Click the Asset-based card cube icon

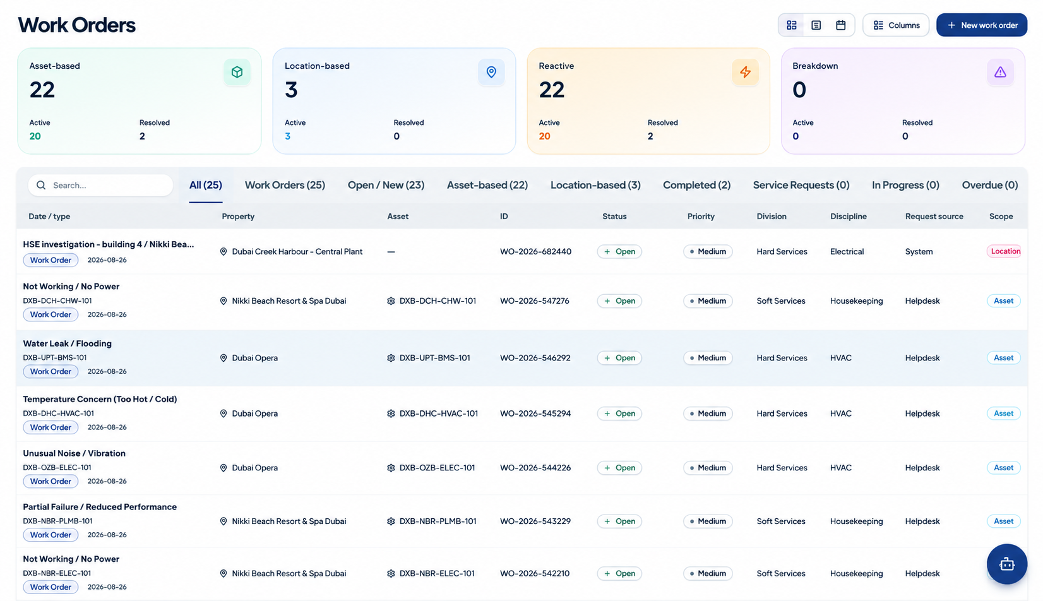237,72
